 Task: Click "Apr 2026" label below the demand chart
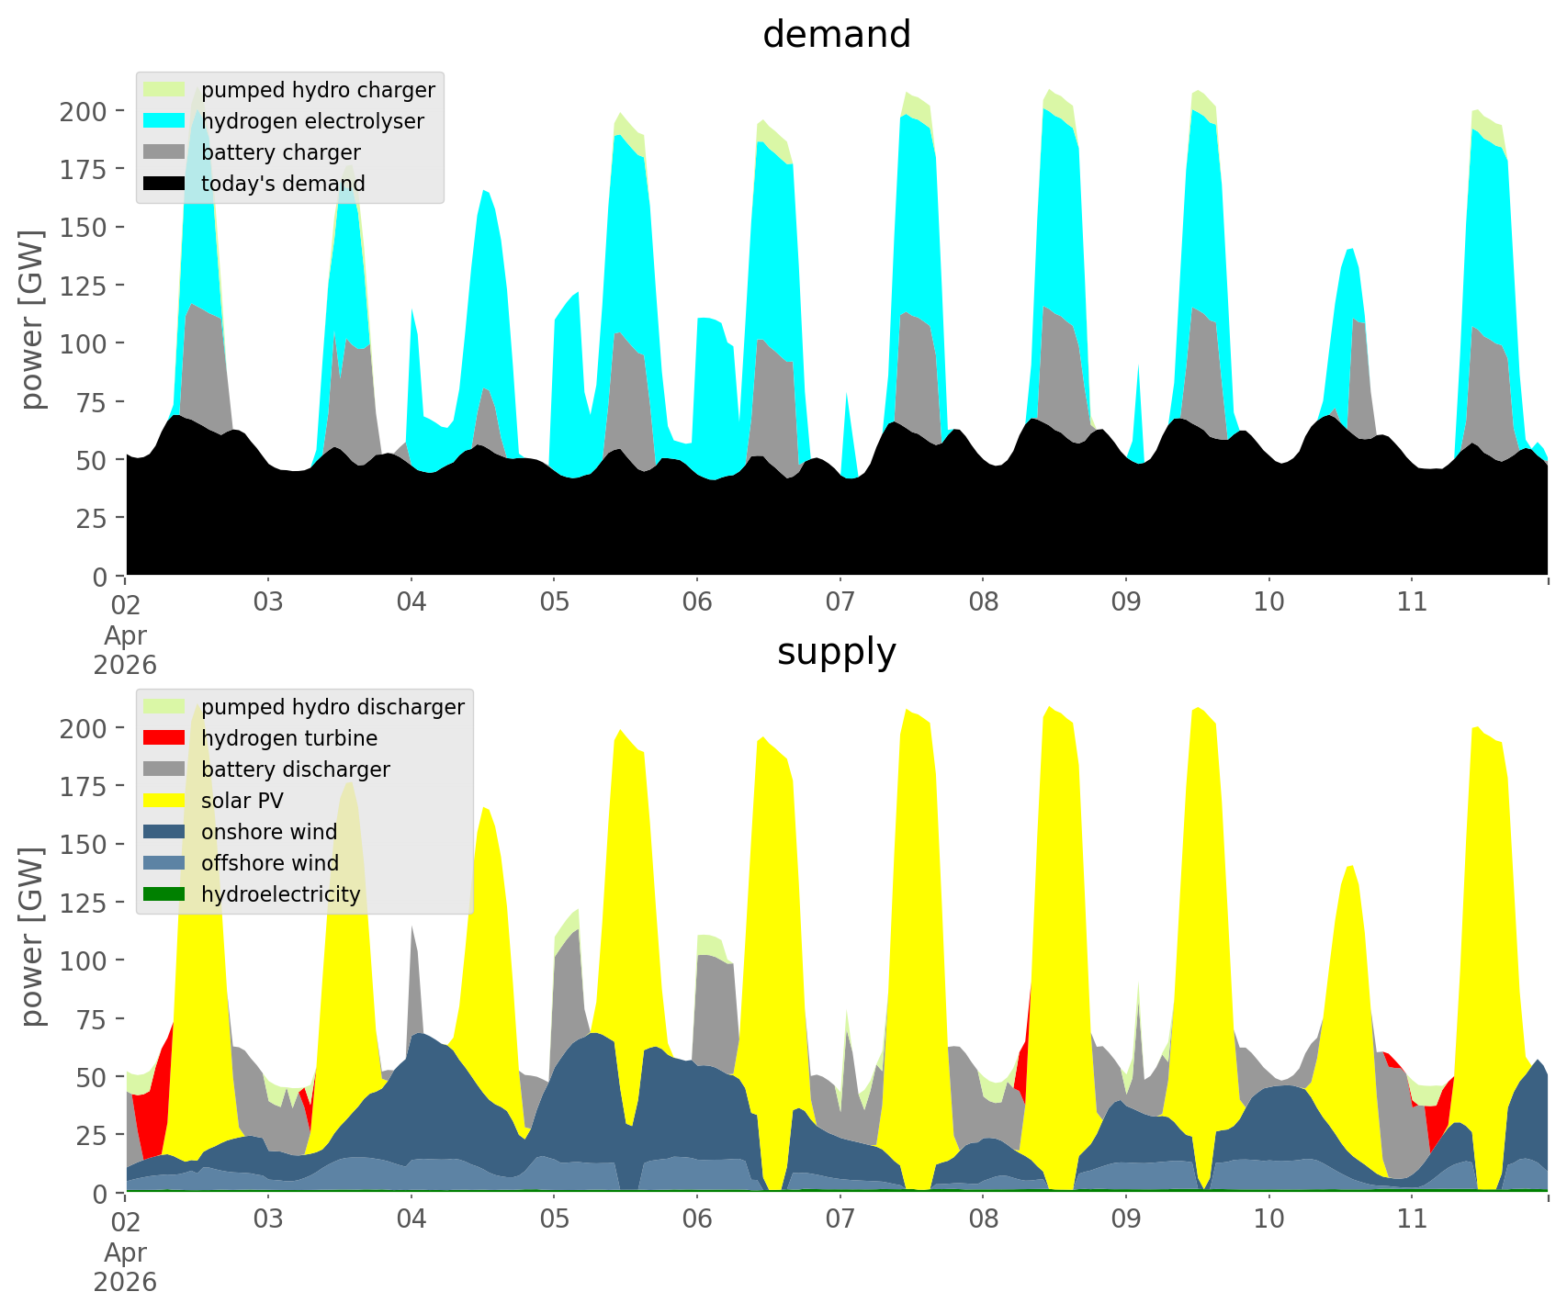tap(125, 650)
